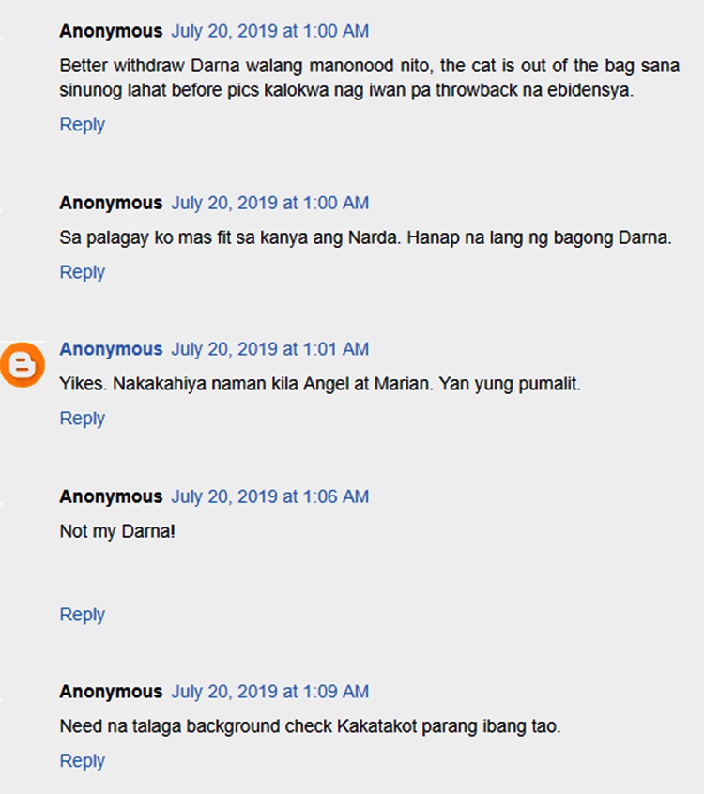
Task: Open the 1:09 AM timestamp permalink
Action: coord(269,692)
